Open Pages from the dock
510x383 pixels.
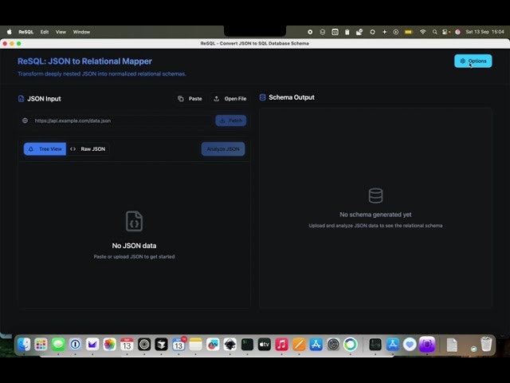coord(299,345)
